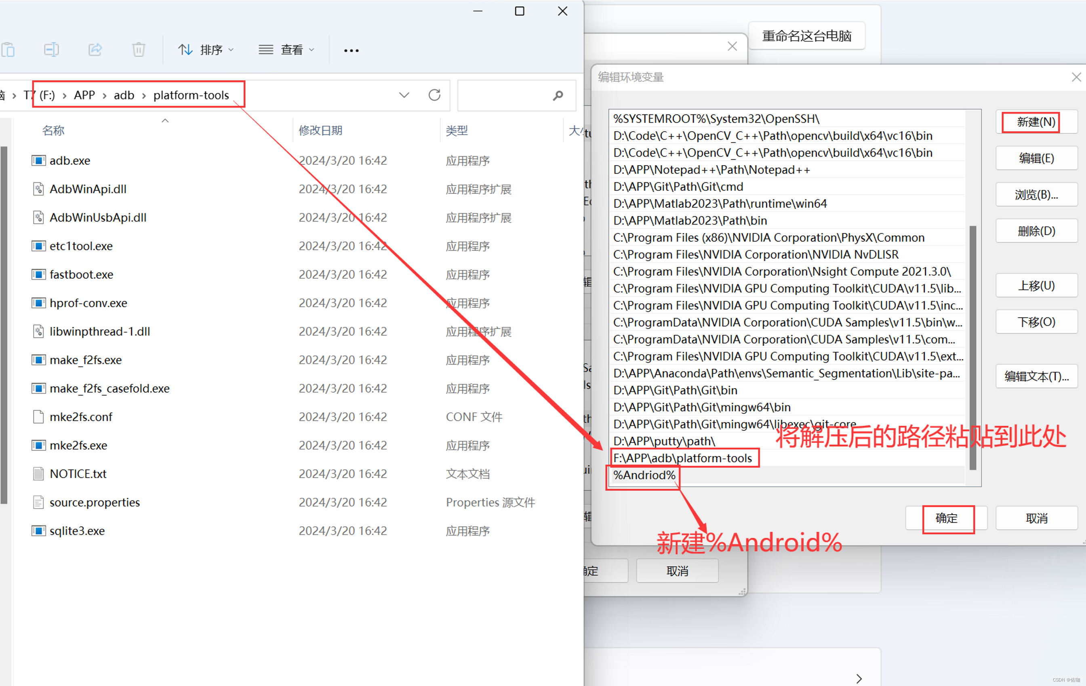Select the AdbWinApi.dll file icon
This screenshot has height=686, width=1086.
pos(38,189)
